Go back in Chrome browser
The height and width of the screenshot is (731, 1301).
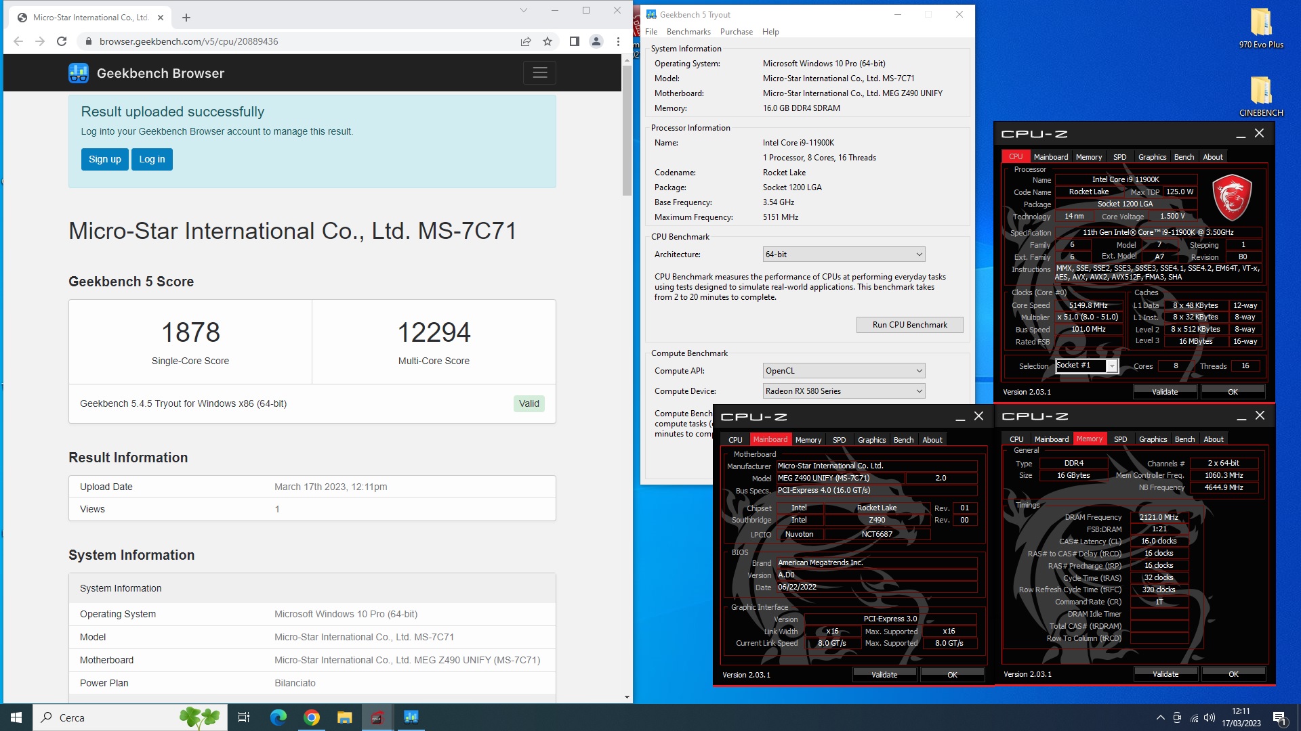18,41
